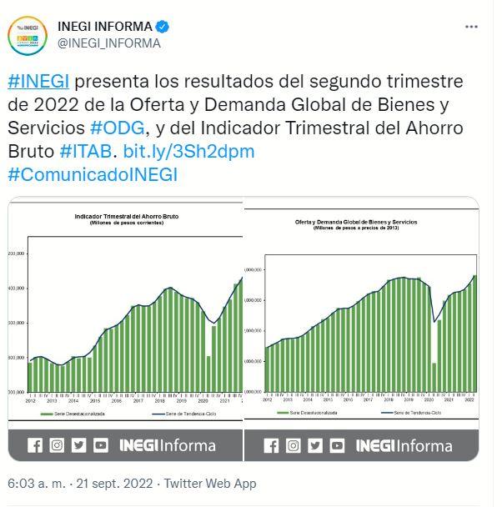The image size is (502, 507).
Task: Enlarge the Oferta y Demanda Global chart
Action: (x=360, y=317)
